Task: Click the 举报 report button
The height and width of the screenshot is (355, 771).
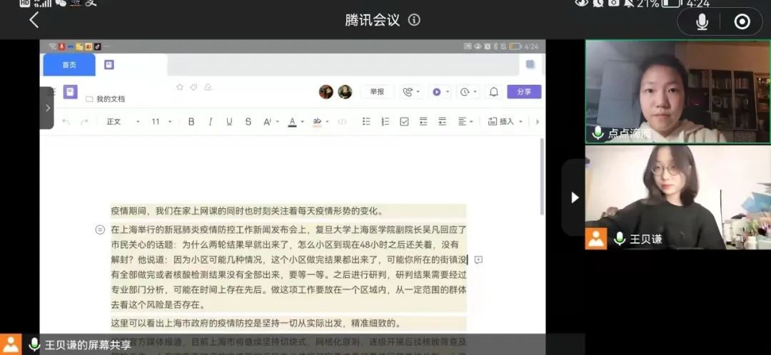Action: 376,92
